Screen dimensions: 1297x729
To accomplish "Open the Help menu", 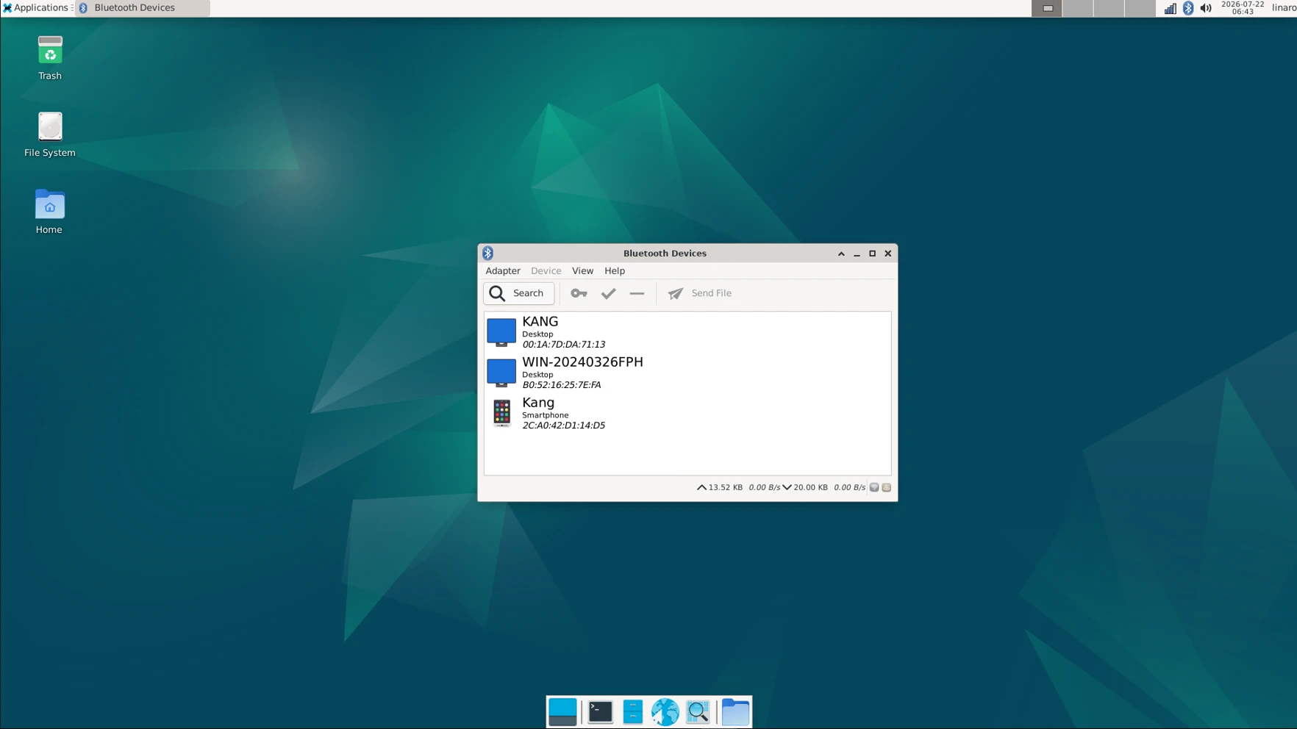I will click(x=615, y=270).
